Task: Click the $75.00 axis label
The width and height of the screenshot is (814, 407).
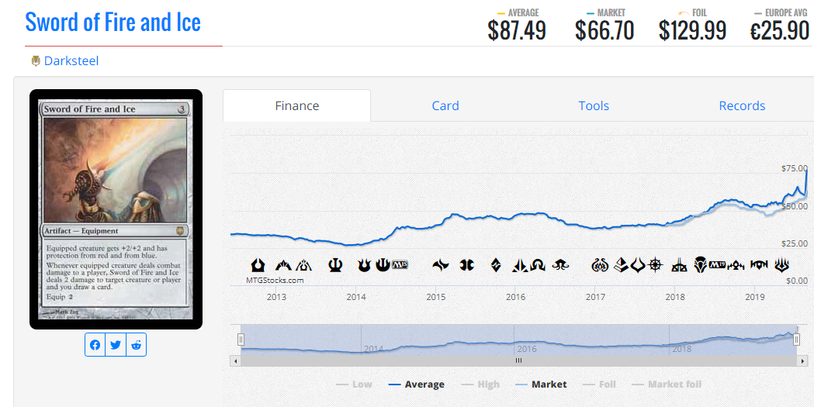Action: coord(795,168)
